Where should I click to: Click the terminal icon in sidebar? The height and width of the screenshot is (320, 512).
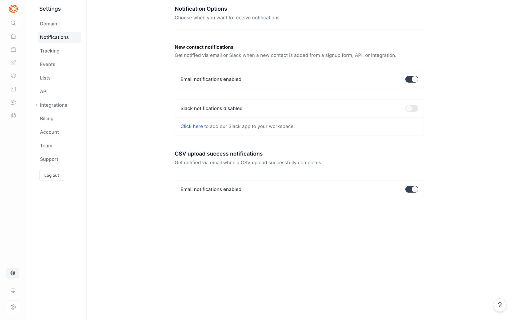13,89
